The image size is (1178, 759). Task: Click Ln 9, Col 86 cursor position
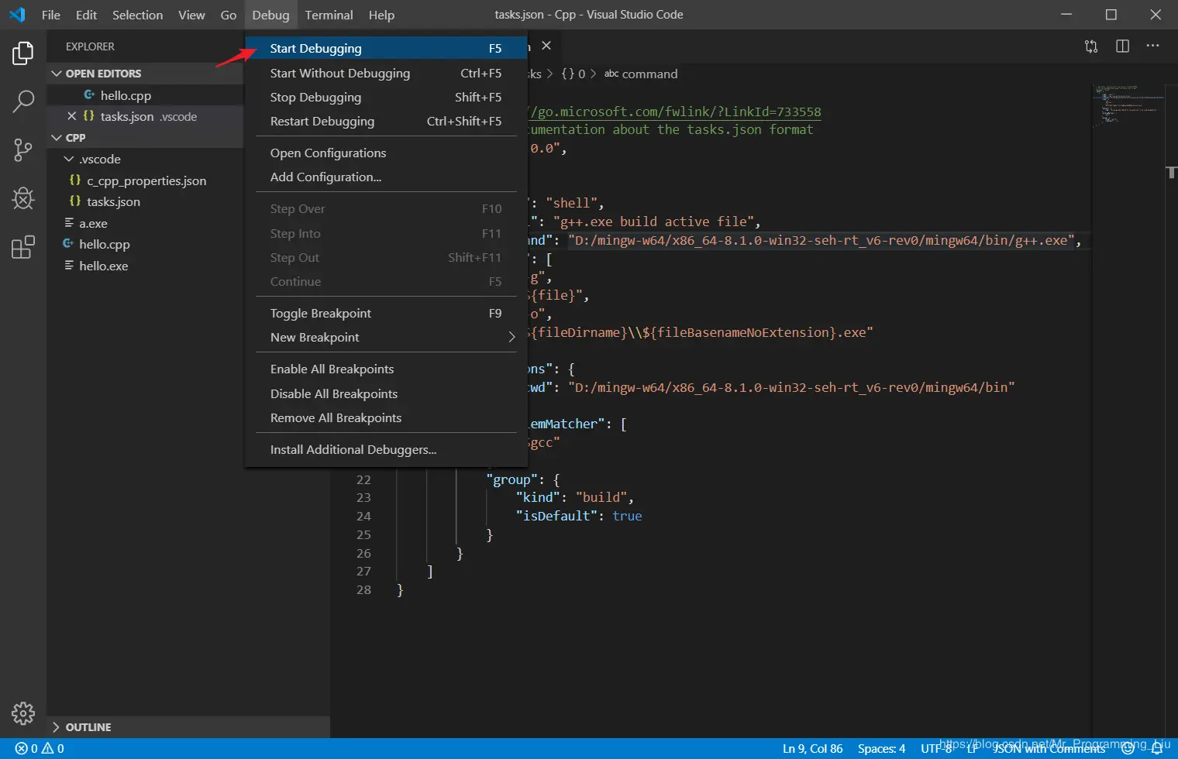[812, 748]
